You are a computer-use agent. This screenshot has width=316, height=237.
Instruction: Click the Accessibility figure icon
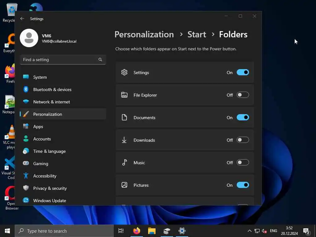click(26, 176)
